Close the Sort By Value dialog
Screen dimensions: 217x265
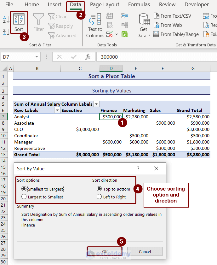pyautogui.click(x=156, y=168)
